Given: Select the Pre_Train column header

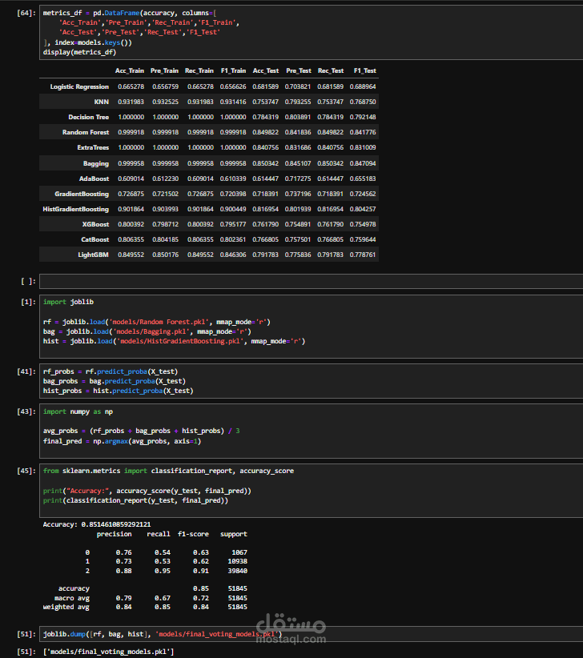Looking at the screenshot, I should [164, 70].
